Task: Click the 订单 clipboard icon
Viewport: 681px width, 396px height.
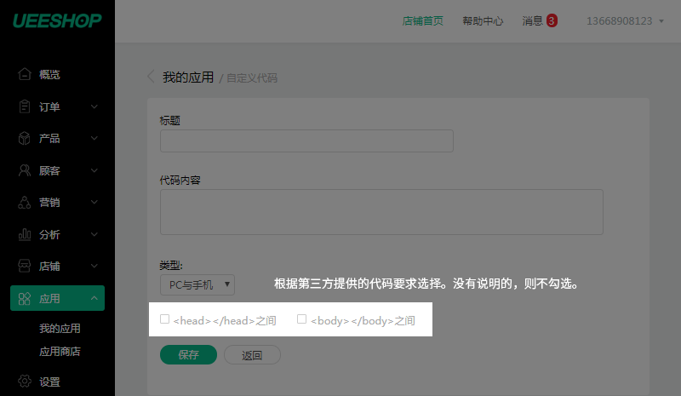Action: pyautogui.click(x=25, y=106)
